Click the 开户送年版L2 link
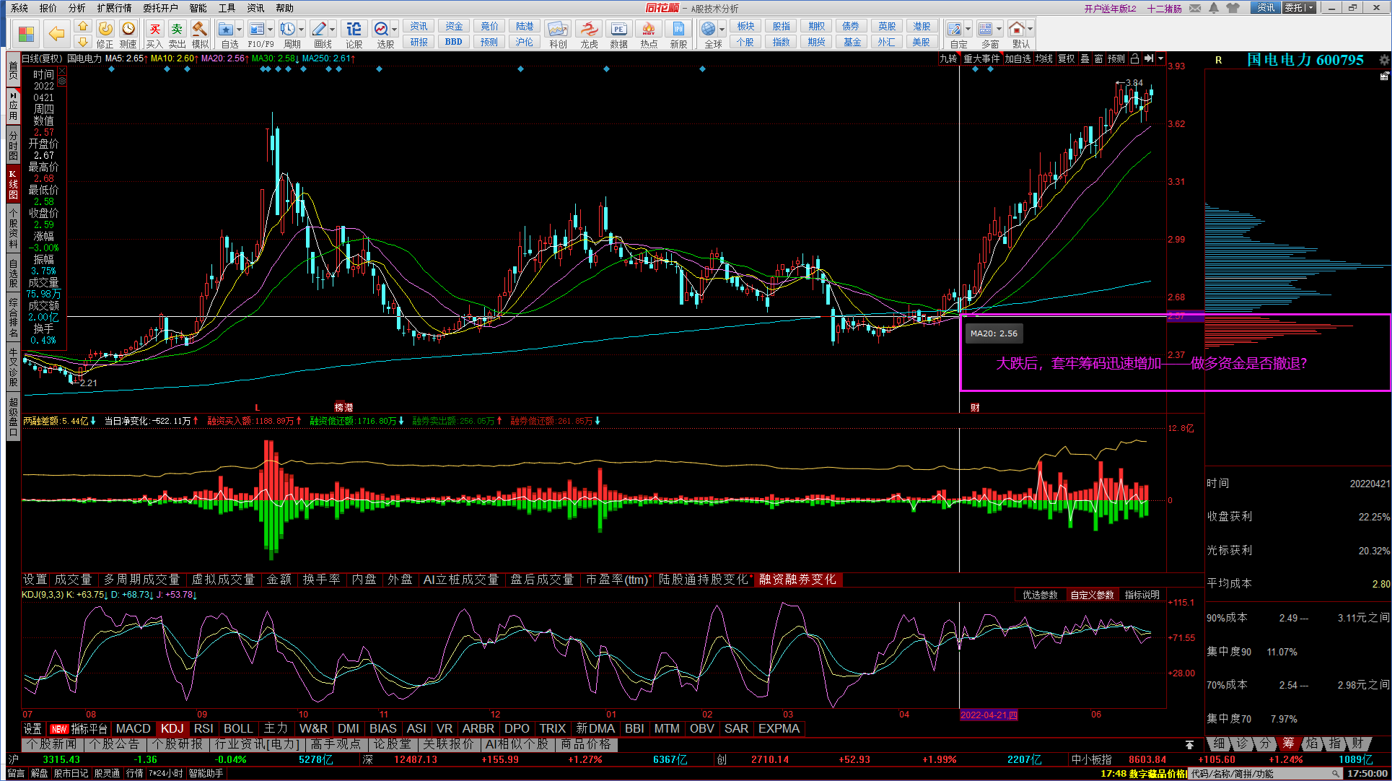1392x781 pixels. click(x=1110, y=8)
